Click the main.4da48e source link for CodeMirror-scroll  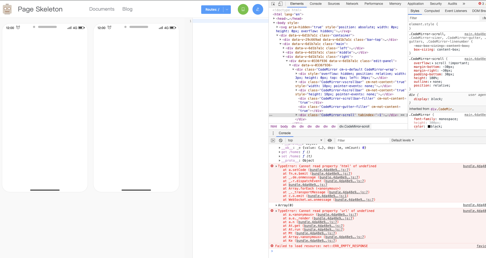point(475,59)
